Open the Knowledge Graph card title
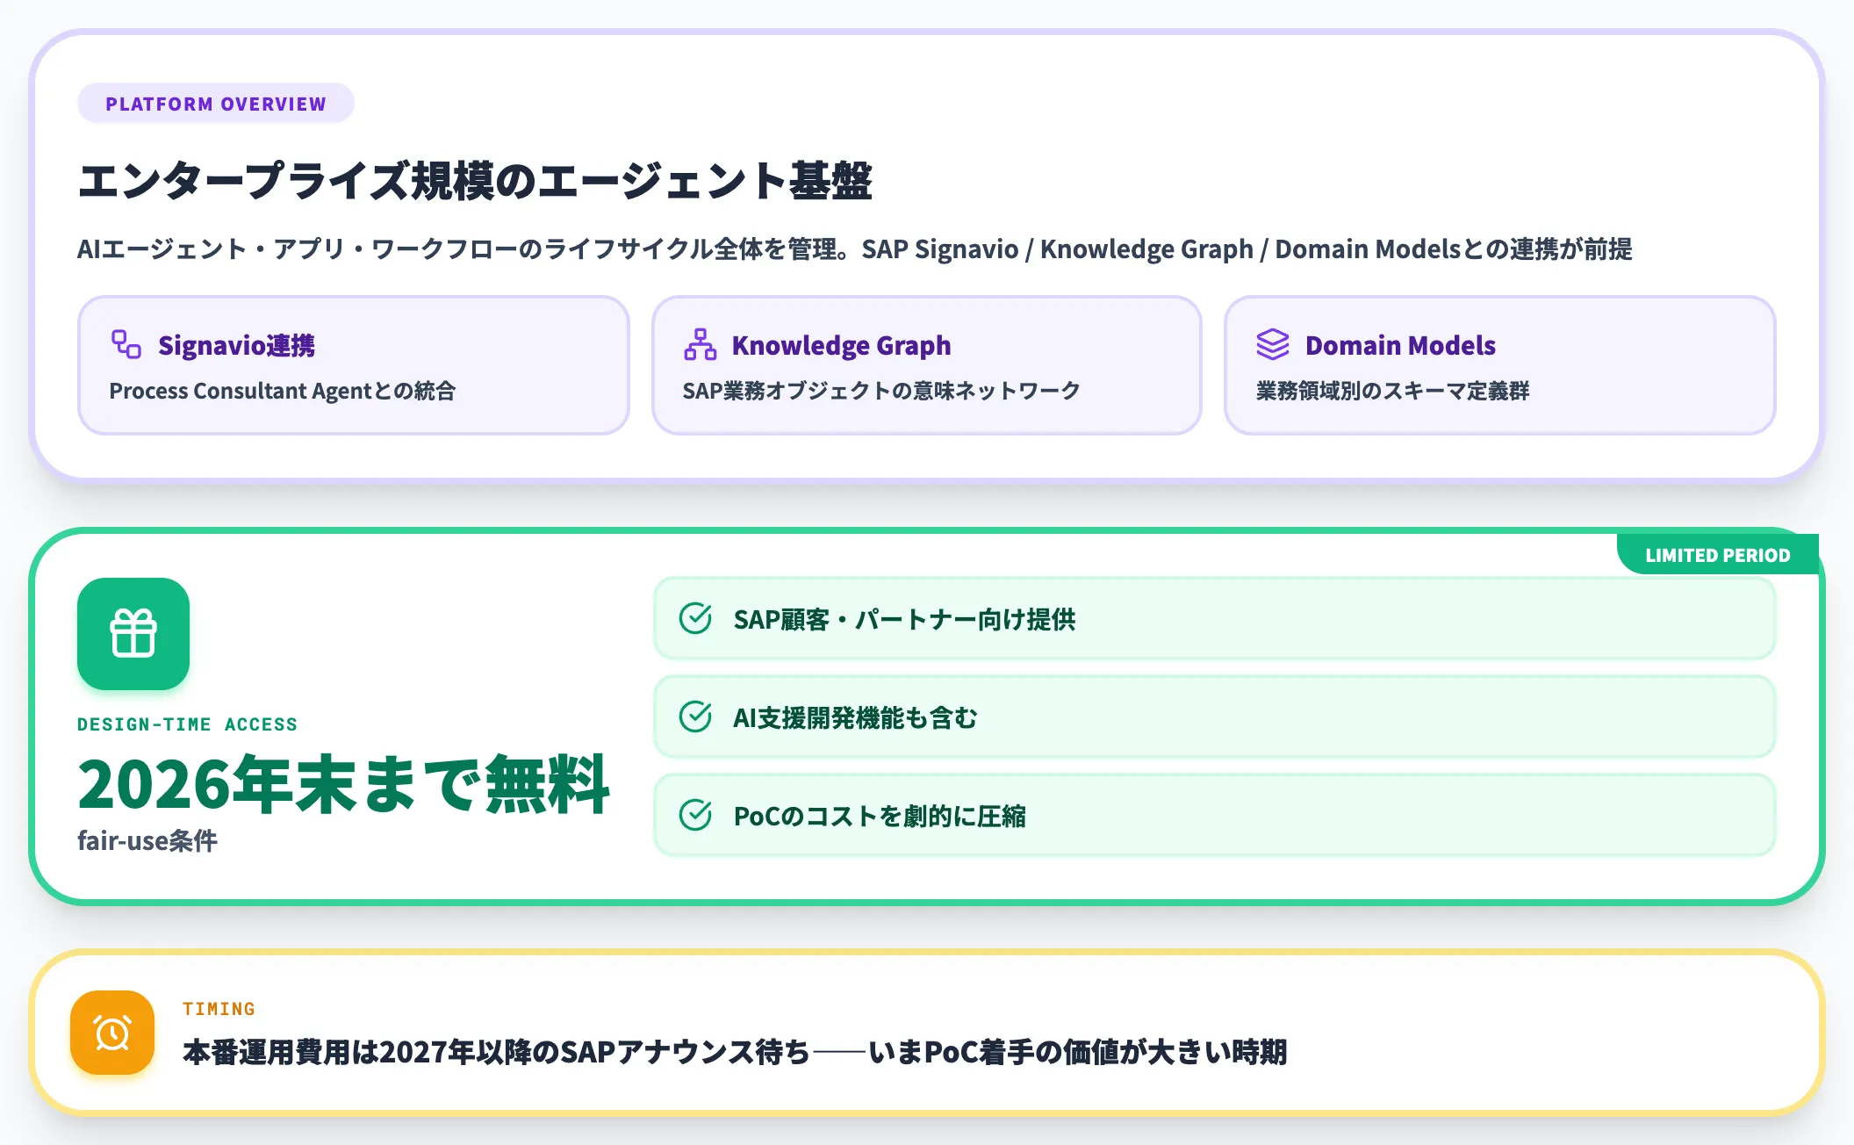This screenshot has height=1145, width=1854. click(841, 345)
